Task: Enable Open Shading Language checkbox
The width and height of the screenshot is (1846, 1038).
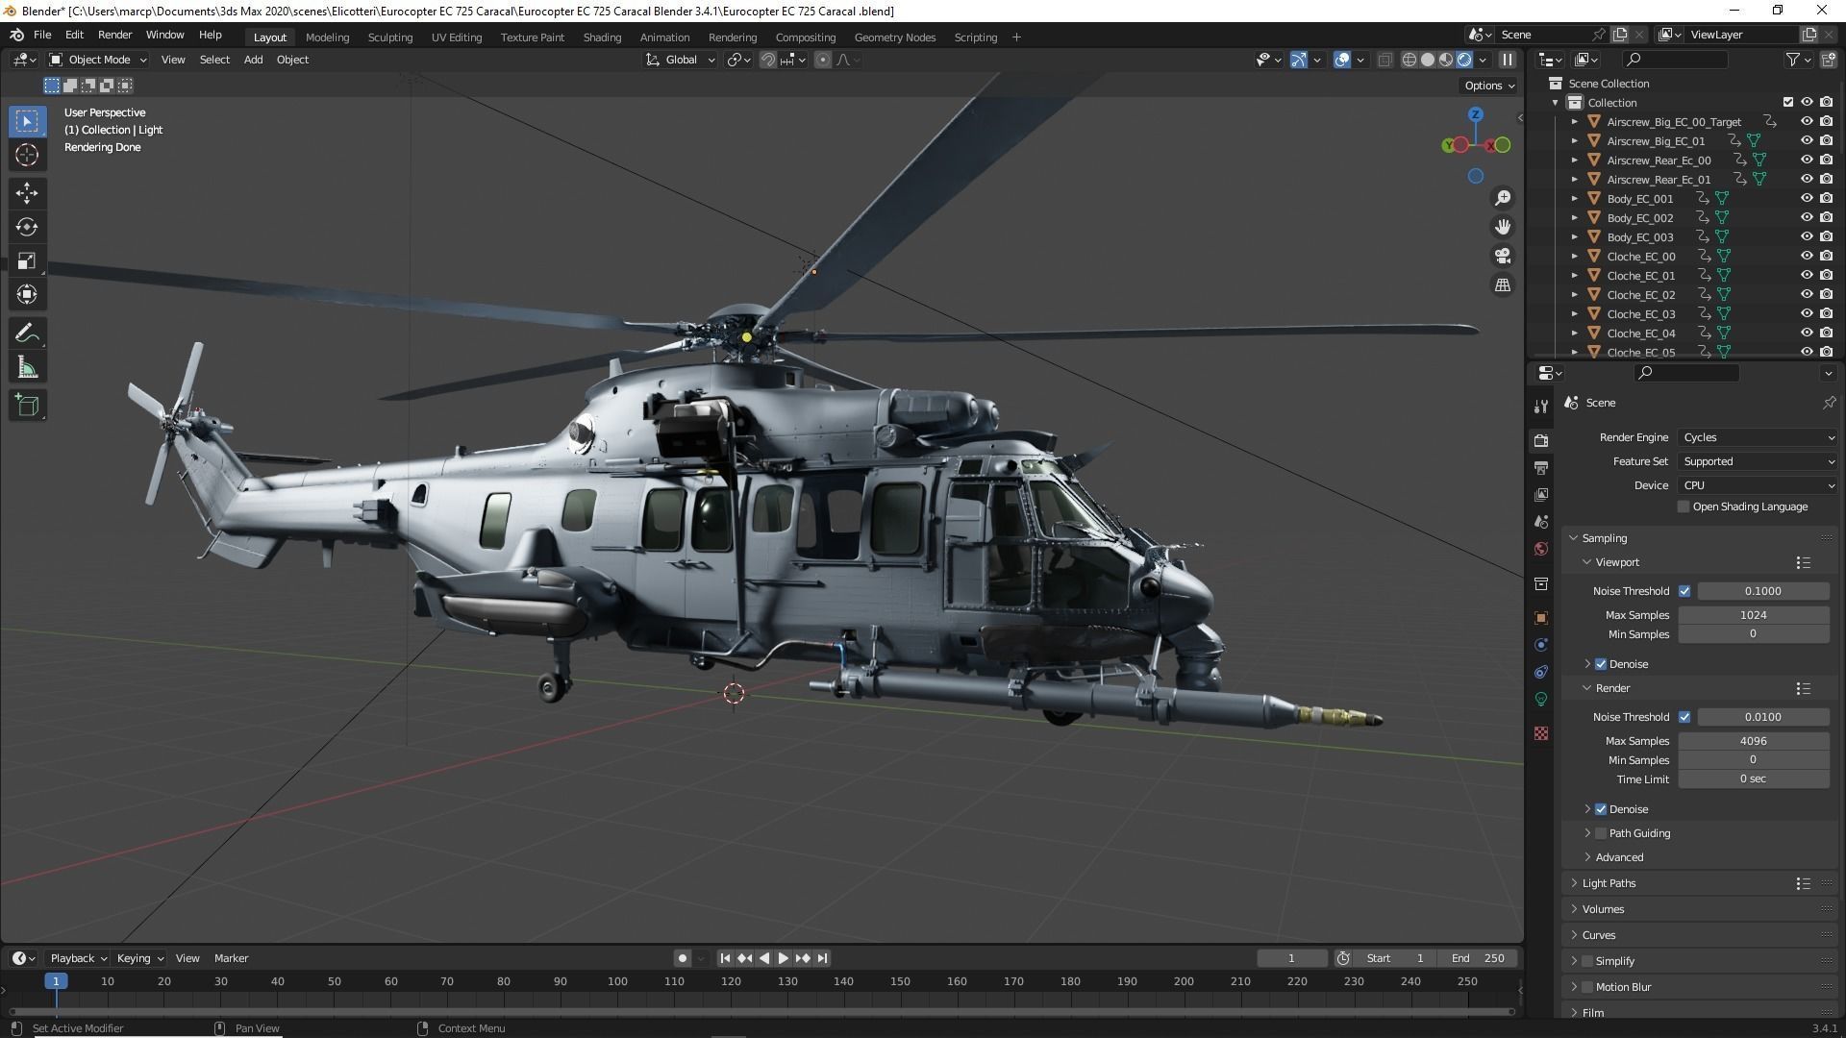Action: 1684,507
